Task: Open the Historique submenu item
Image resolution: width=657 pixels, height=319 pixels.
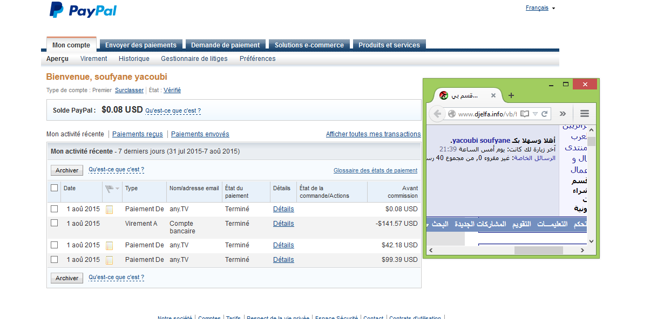Action: pyautogui.click(x=134, y=59)
